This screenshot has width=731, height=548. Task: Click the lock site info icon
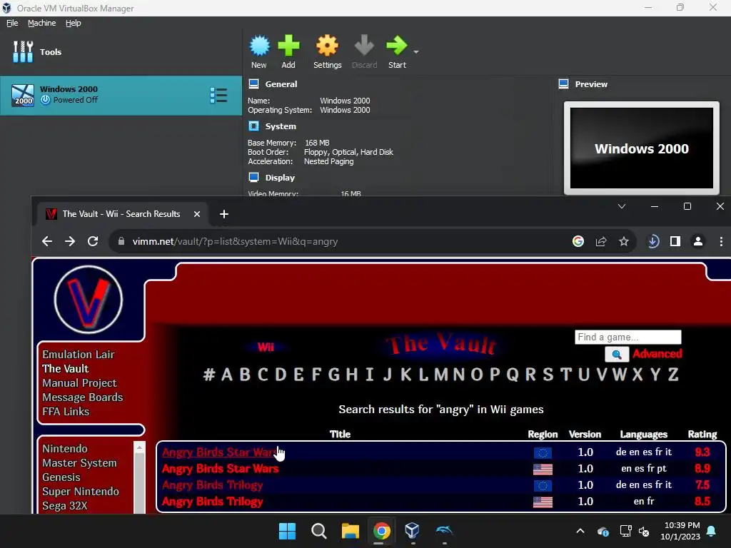(x=121, y=241)
